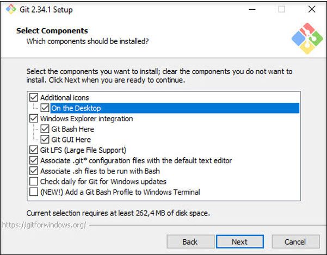Uncheck the Additional icons checkbox

click(x=34, y=98)
